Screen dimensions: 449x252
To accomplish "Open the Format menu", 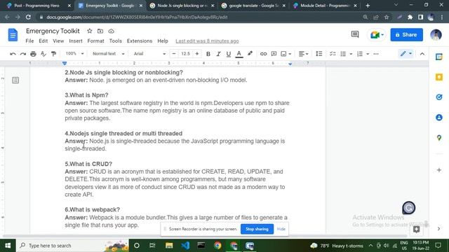I will pyautogui.click(x=95, y=41).
